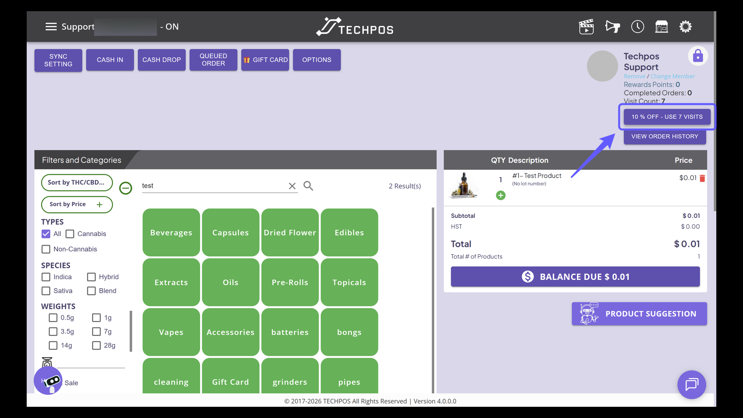Collapse filters with the minus circle
This screenshot has height=418, width=743.
click(125, 188)
